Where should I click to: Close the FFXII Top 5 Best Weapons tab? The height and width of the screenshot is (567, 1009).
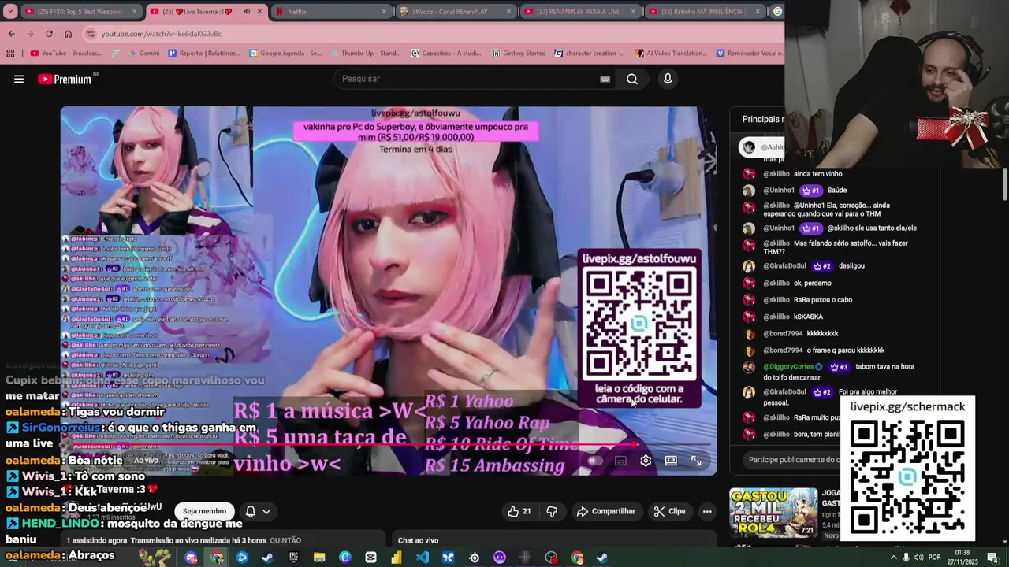click(x=135, y=12)
